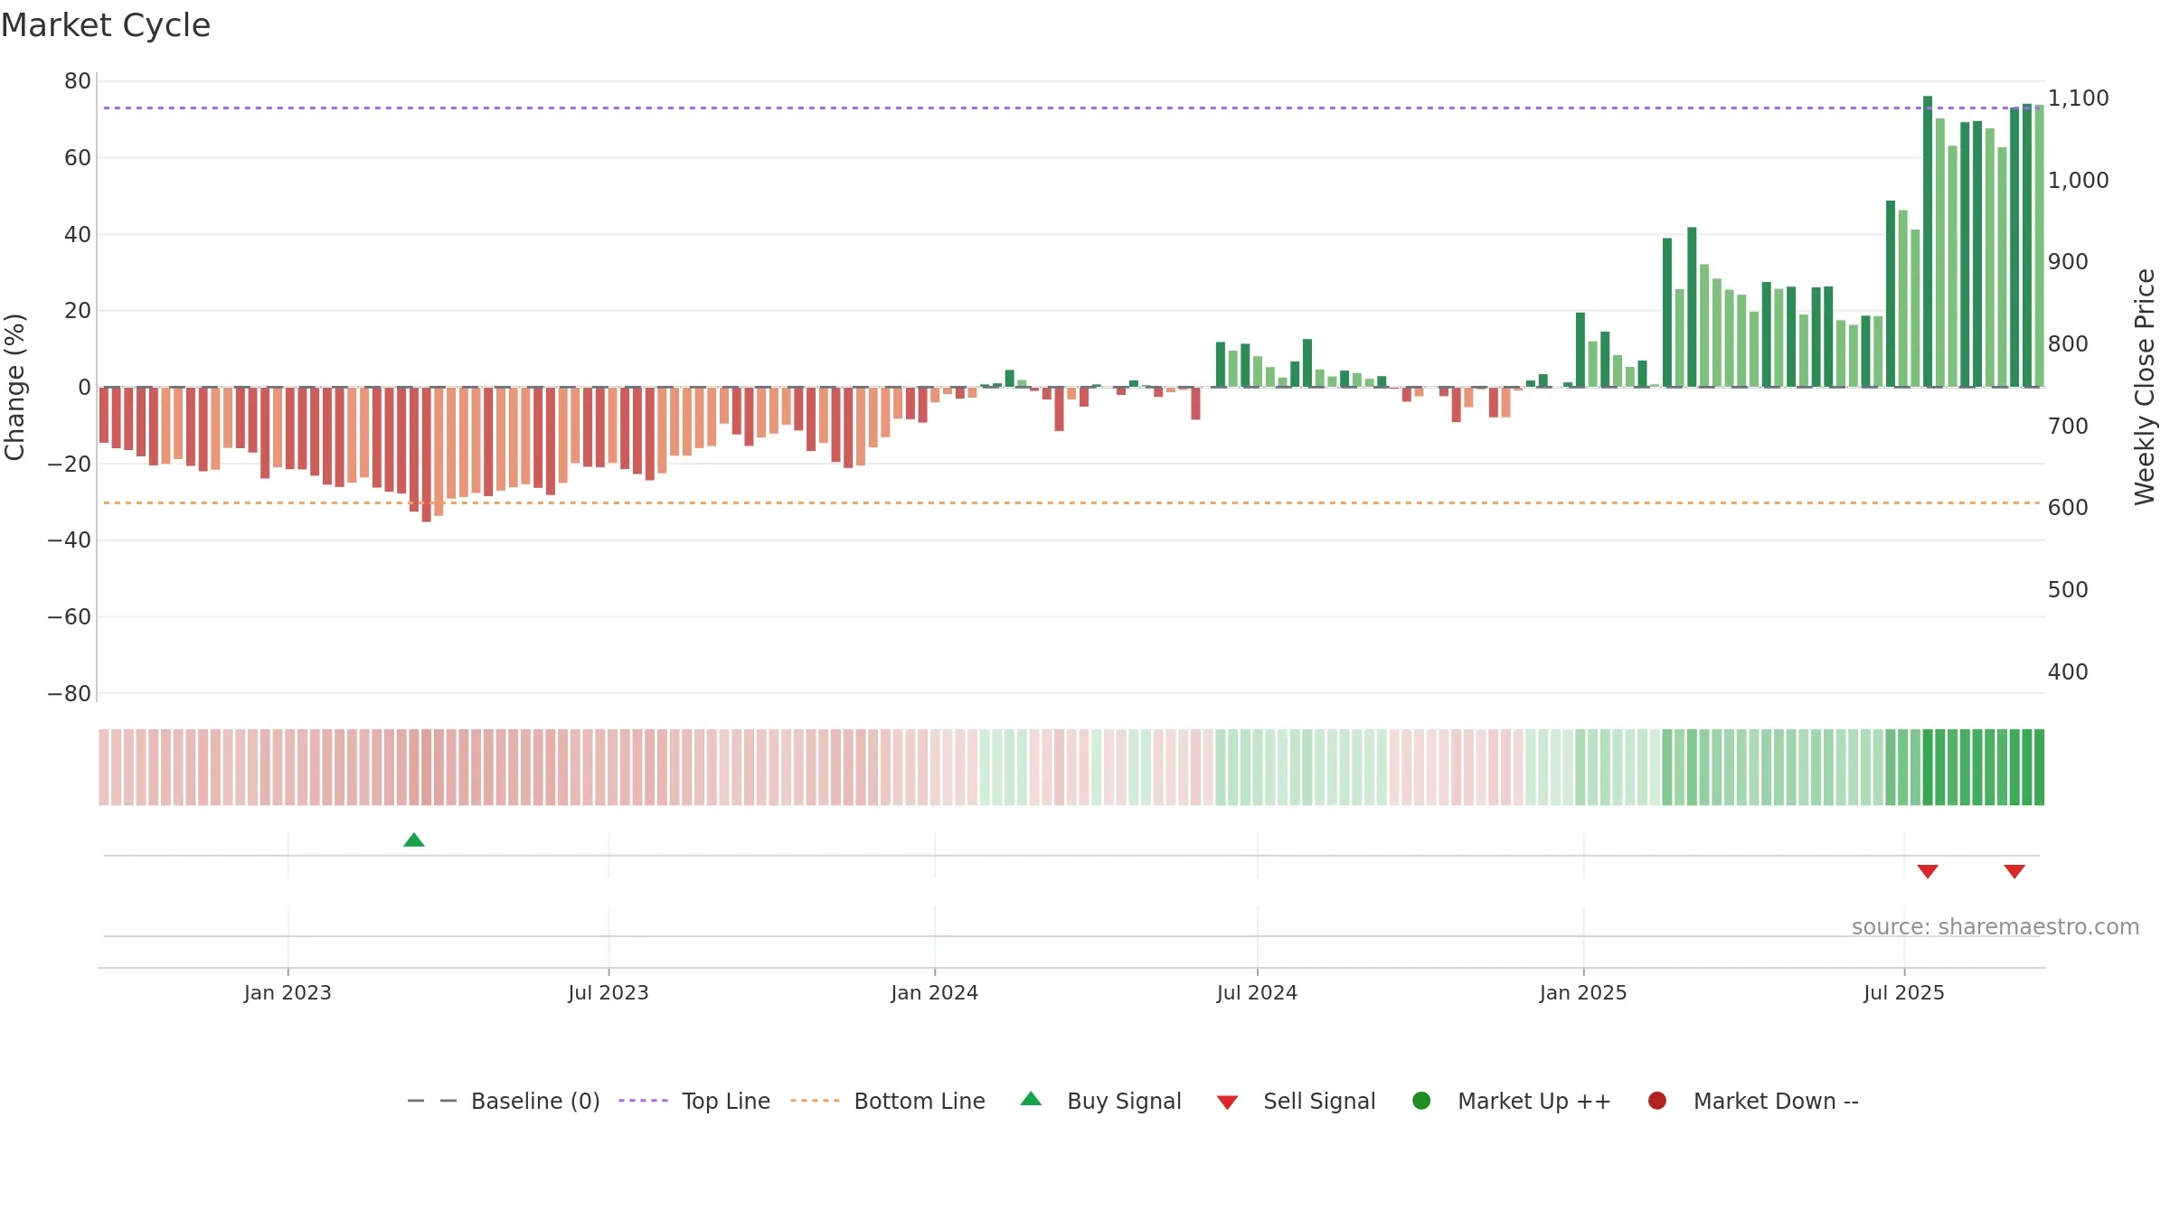Click the rightmost dark green heatmap cell
The width and height of the screenshot is (2170, 1220).
(2039, 767)
